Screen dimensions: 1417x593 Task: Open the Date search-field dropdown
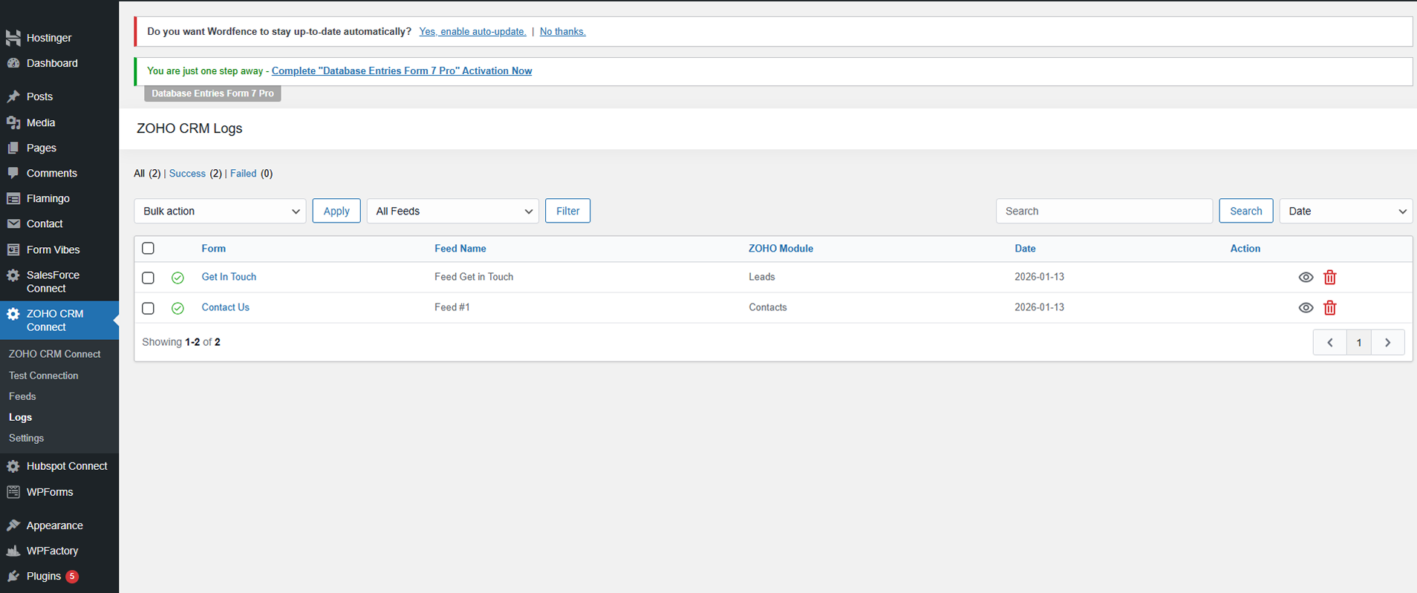1346,211
